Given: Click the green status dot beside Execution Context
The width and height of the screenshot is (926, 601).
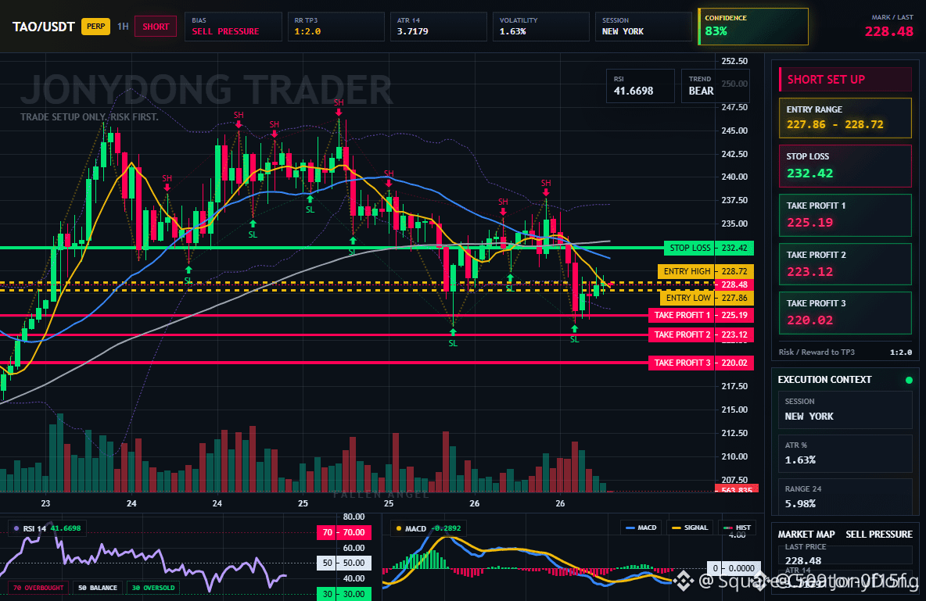Looking at the screenshot, I should coord(909,380).
